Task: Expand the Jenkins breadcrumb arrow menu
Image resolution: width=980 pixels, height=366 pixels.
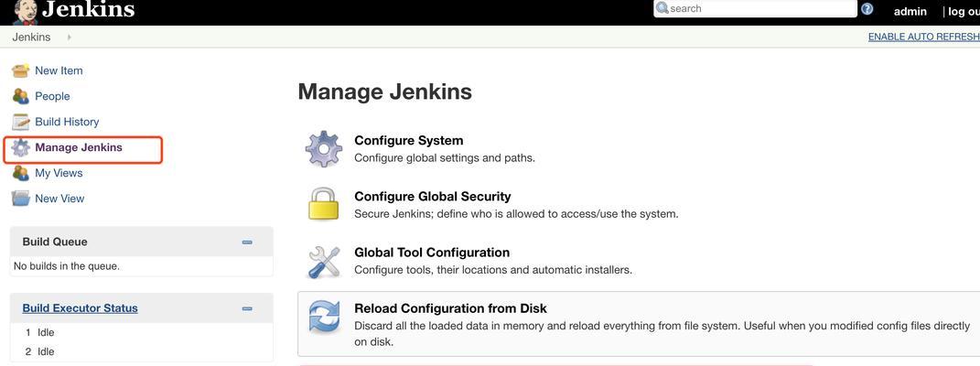Action: pos(69,37)
